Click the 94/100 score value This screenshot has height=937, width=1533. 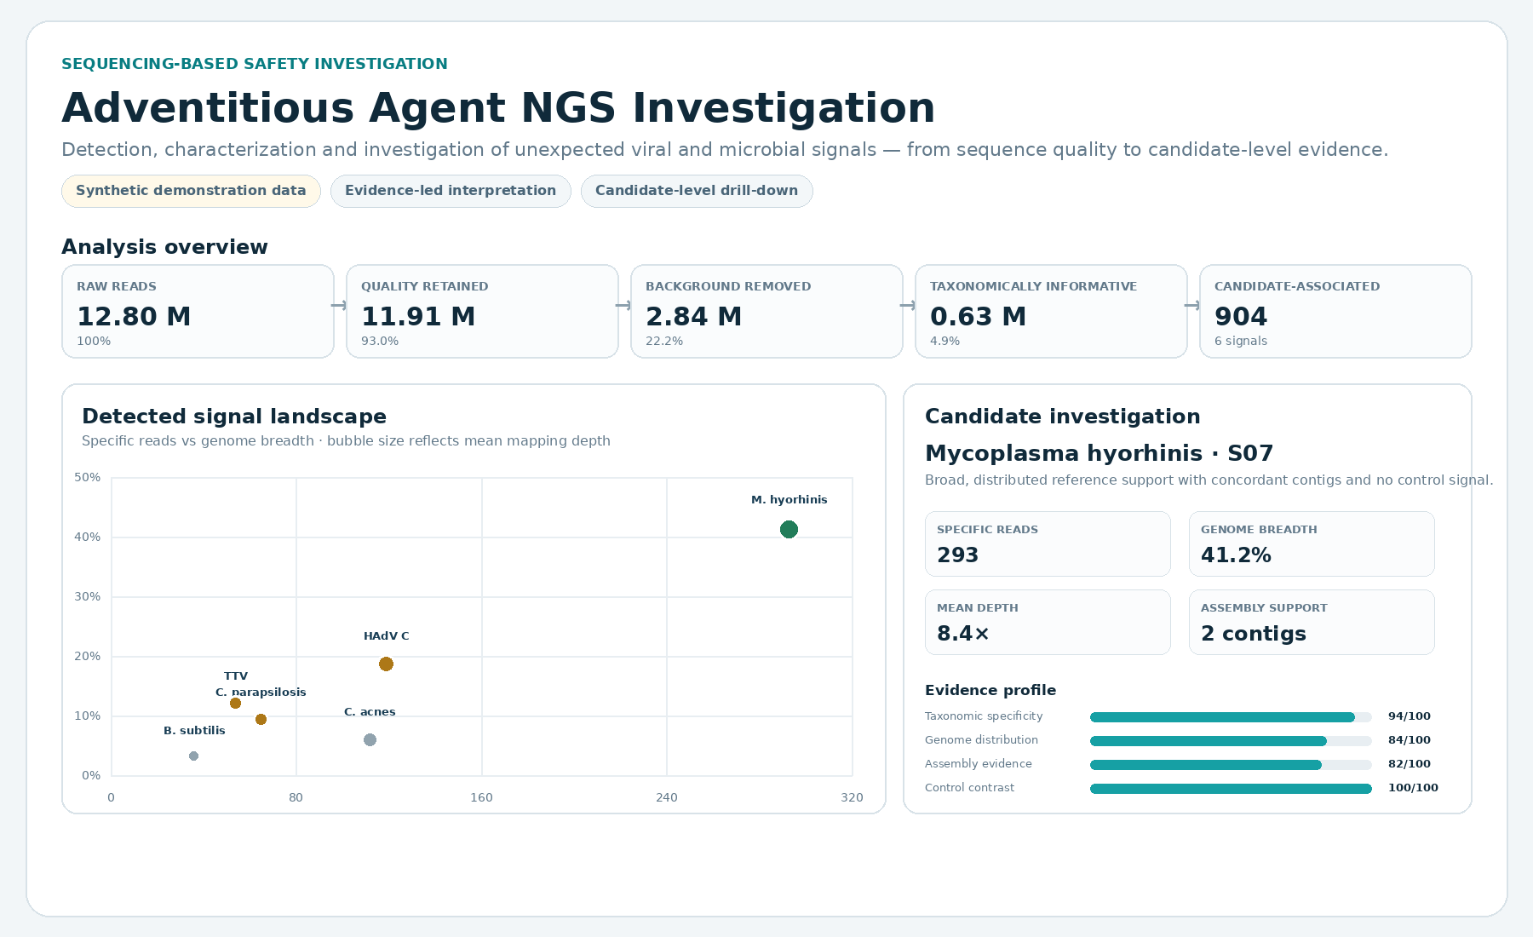(1410, 716)
